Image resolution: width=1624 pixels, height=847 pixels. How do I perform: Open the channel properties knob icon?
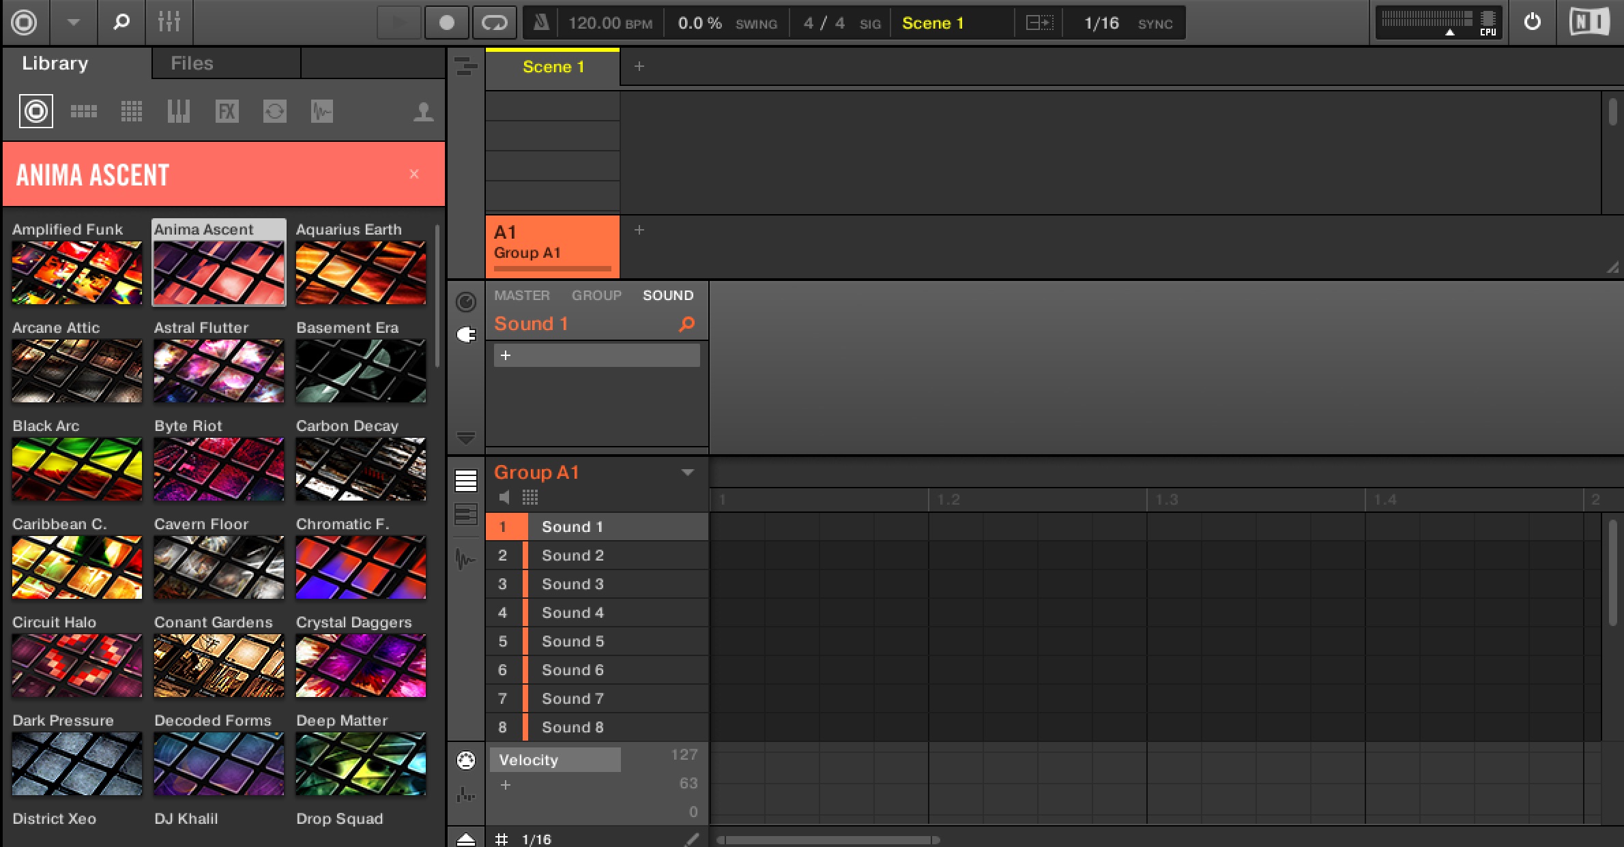[x=466, y=301]
